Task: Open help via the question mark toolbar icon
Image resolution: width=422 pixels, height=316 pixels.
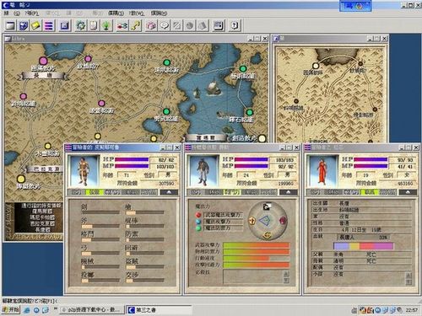Action: (x=235, y=26)
